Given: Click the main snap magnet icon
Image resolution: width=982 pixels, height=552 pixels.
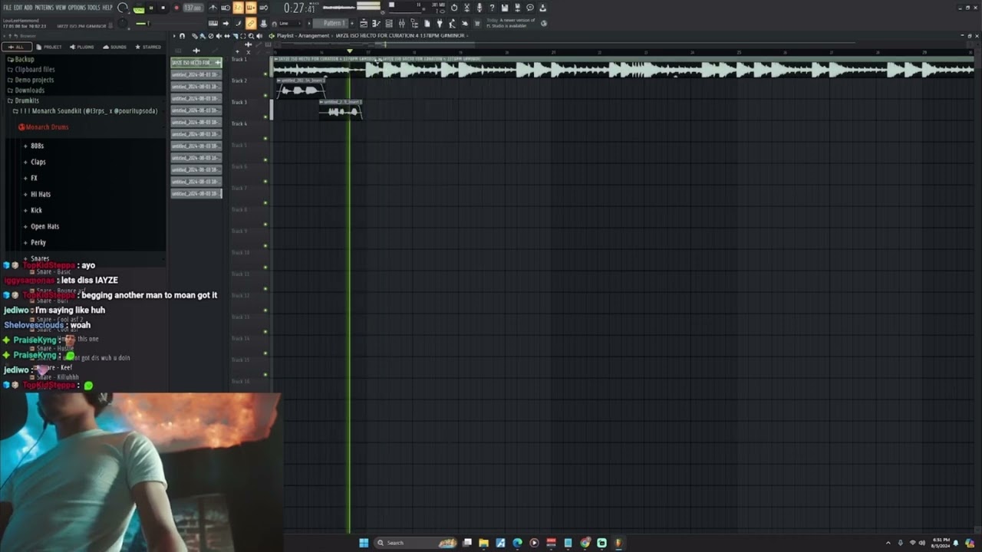Looking at the screenshot, I should coord(274,24).
